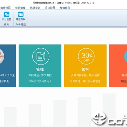The image size is (127, 127).
Task: Click the 万商联会员管理系统3.8 title text
Action: tap(43, 3)
